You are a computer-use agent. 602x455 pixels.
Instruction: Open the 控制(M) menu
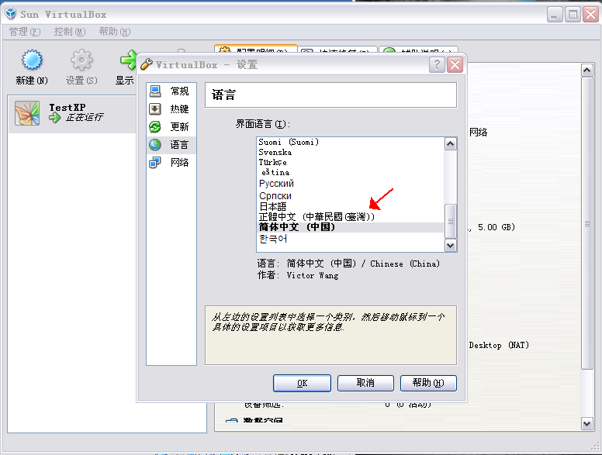[70, 32]
